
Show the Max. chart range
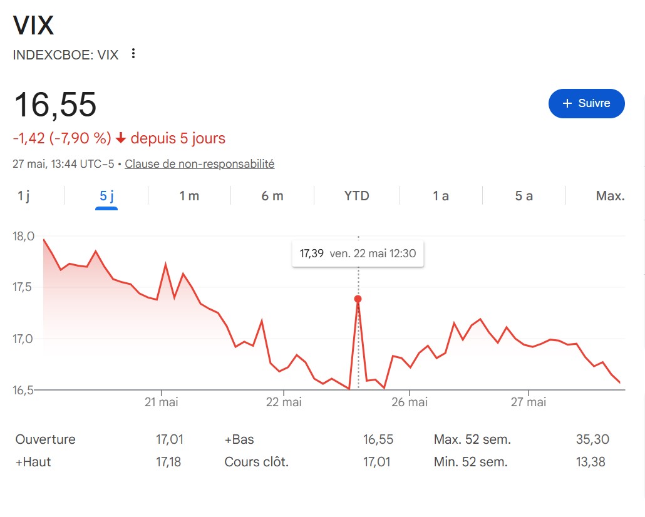pos(610,196)
